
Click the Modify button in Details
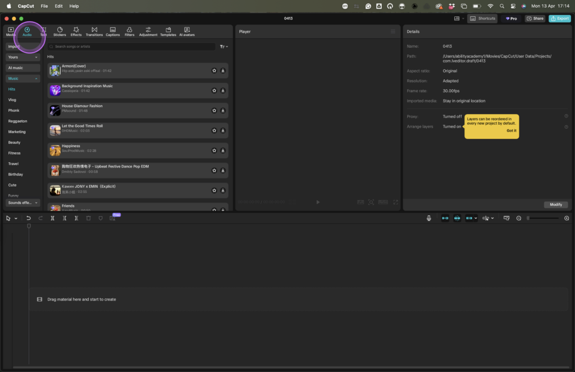pyautogui.click(x=556, y=205)
